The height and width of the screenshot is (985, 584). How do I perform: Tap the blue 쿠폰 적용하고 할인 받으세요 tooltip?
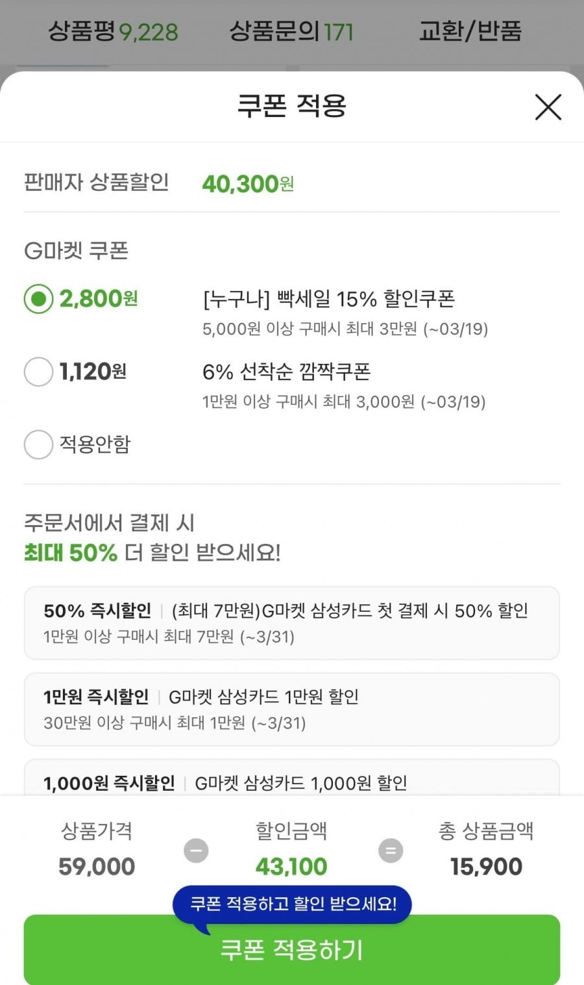[x=292, y=904]
